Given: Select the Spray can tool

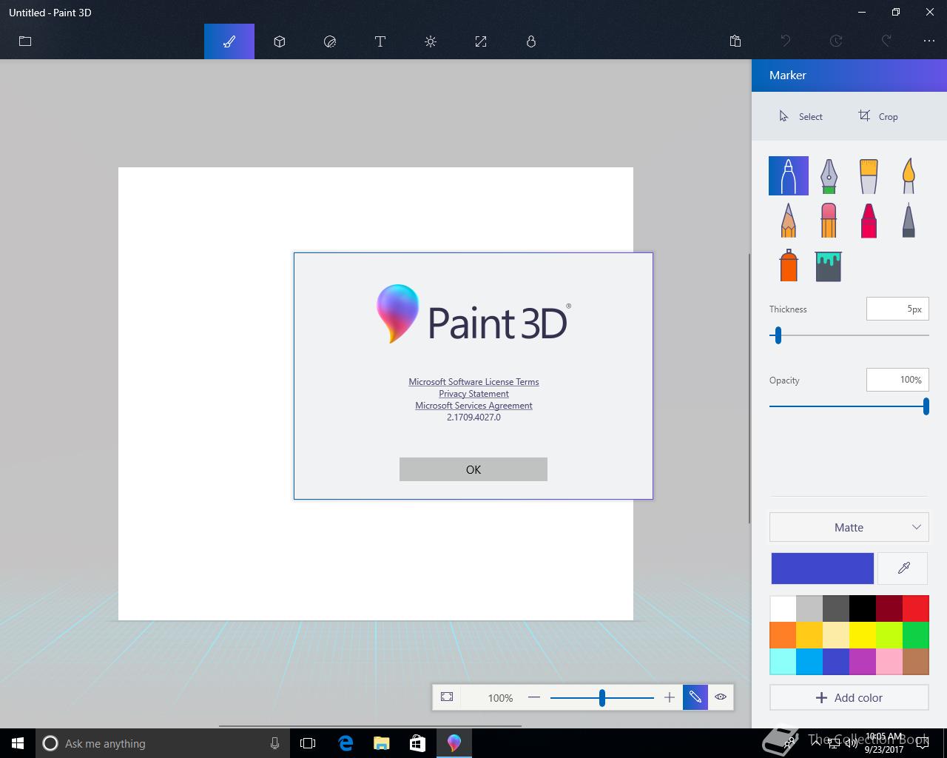Looking at the screenshot, I should 789,264.
